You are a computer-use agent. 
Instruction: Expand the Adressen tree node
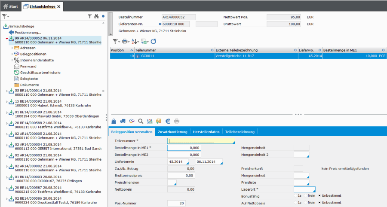pos(12,48)
